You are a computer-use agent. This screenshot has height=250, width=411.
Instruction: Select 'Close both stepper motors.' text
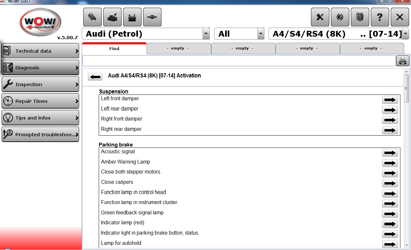click(131, 172)
